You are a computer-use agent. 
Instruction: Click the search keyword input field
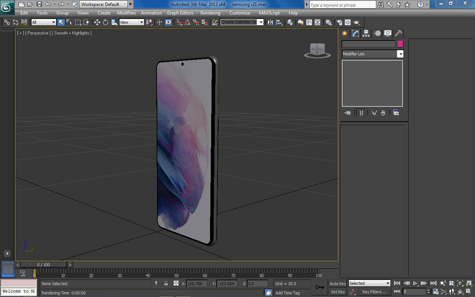coord(343,5)
